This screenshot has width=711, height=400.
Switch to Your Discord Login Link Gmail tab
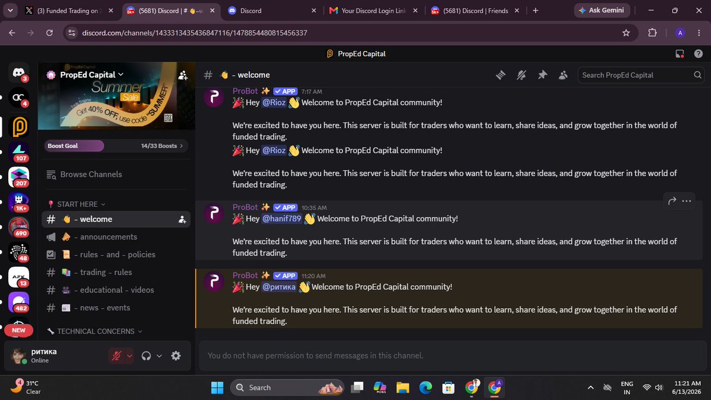375,11
